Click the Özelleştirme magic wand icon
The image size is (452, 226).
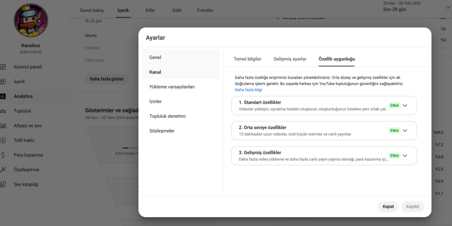[3, 170]
